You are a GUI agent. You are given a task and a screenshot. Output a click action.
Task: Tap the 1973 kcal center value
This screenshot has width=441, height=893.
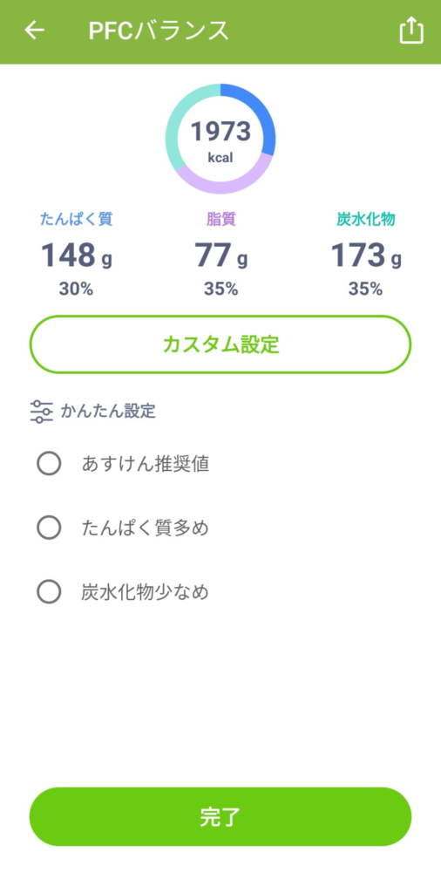coord(220,140)
